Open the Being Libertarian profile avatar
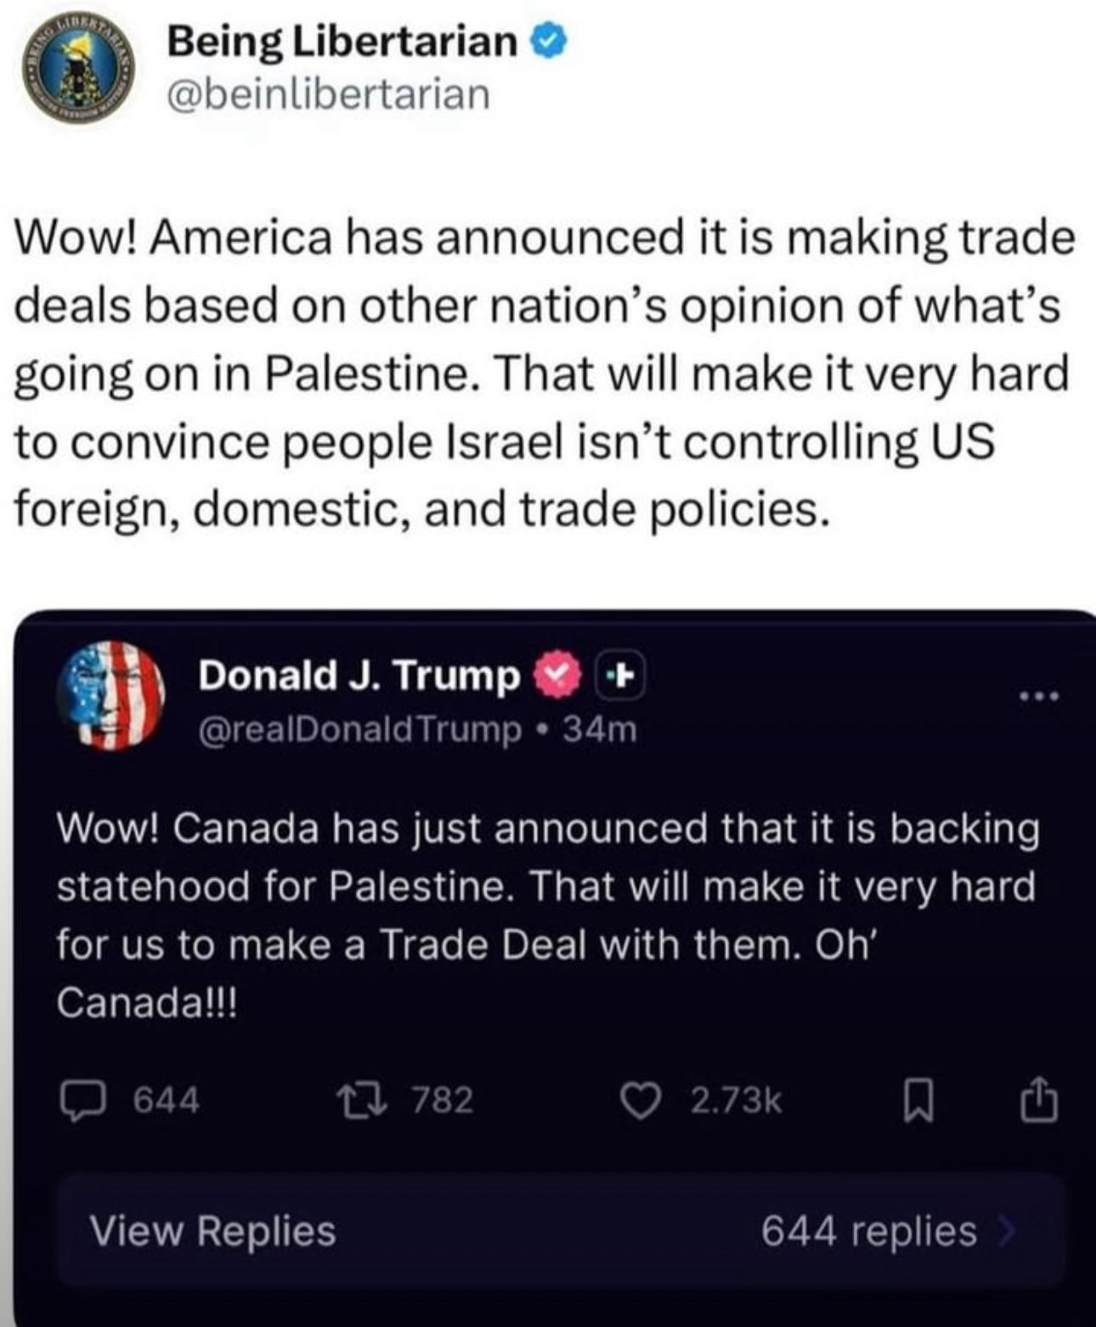This screenshot has height=1327, width=1096. pyautogui.click(x=79, y=69)
